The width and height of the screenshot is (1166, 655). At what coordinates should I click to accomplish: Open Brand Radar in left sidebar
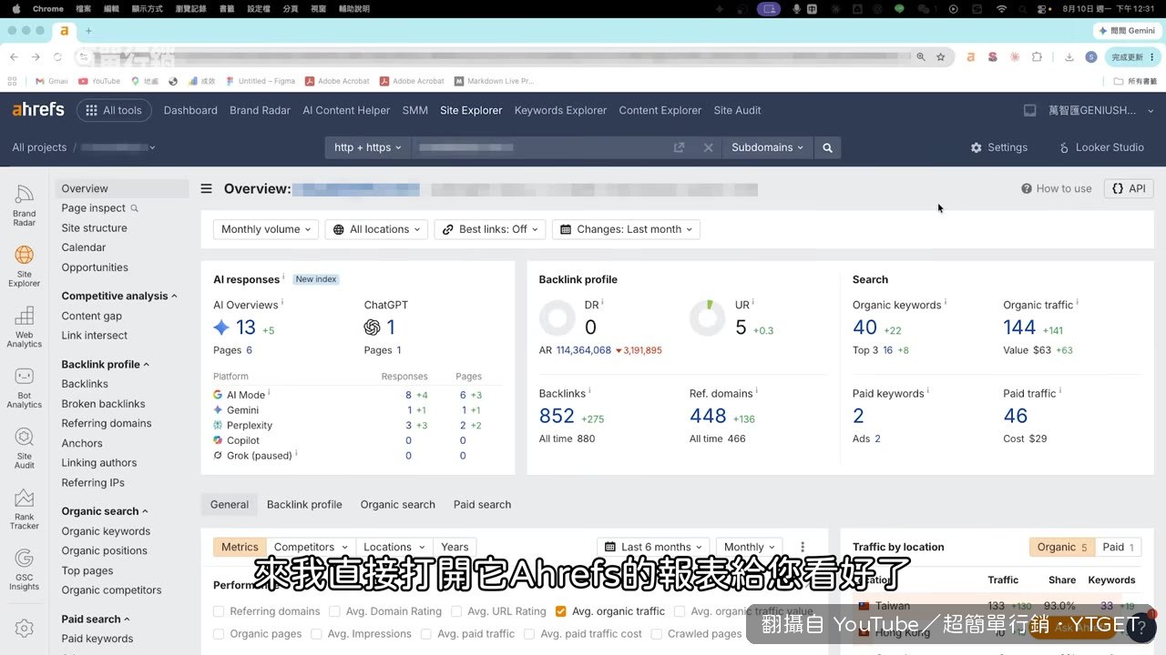tap(24, 205)
